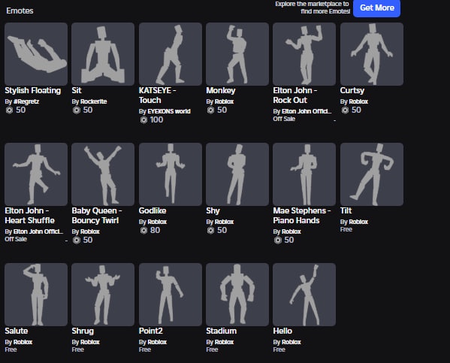Open the Godlike emote thumbnail

171,174
